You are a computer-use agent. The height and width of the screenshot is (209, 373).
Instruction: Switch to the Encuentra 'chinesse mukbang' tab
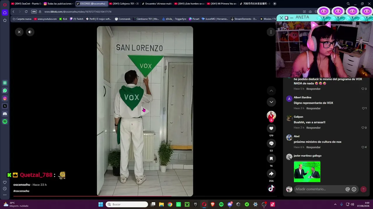coord(157,4)
